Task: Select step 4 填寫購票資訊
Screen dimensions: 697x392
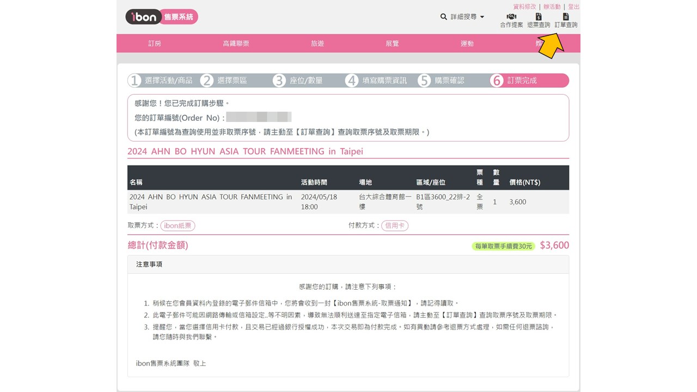Action: point(376,81)
